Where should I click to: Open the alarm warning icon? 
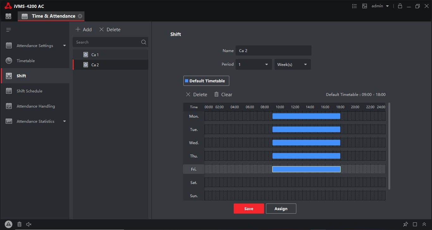[x=9, y=224]
